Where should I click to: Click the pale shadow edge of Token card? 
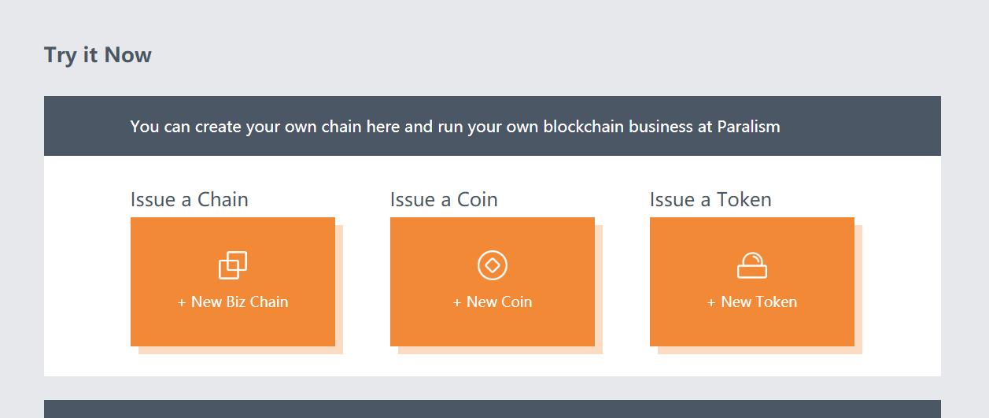[858, 287]
